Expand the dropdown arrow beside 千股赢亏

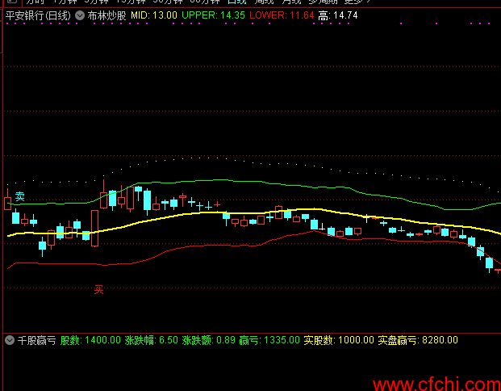tap(10, 340)
